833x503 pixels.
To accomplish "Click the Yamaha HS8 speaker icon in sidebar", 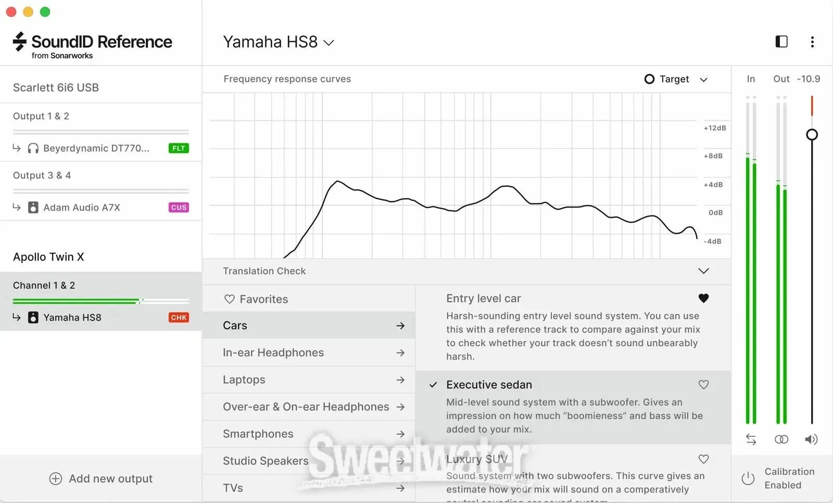I will pos(33,318).
